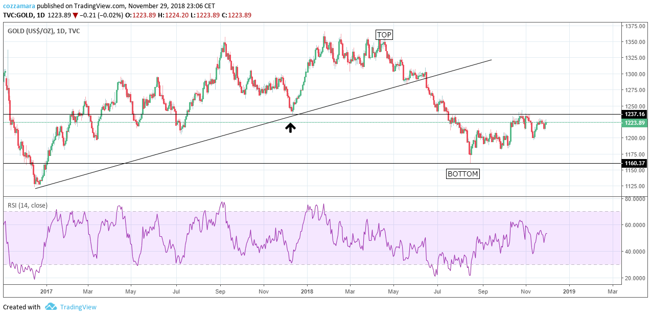Select the black up arrow marker on the chart
651x316 pixels.
click(290, 128)
